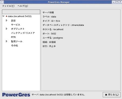Click the 閉じる(C) button
Viewport: 122px width, 99px height.
112,95
